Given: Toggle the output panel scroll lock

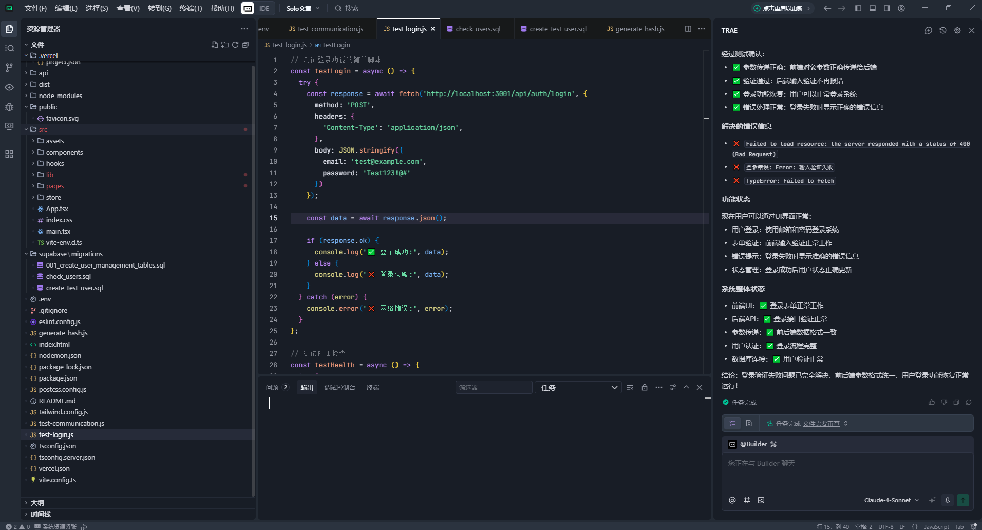Looking at the screenshot, I should click(x=645, y=388).
